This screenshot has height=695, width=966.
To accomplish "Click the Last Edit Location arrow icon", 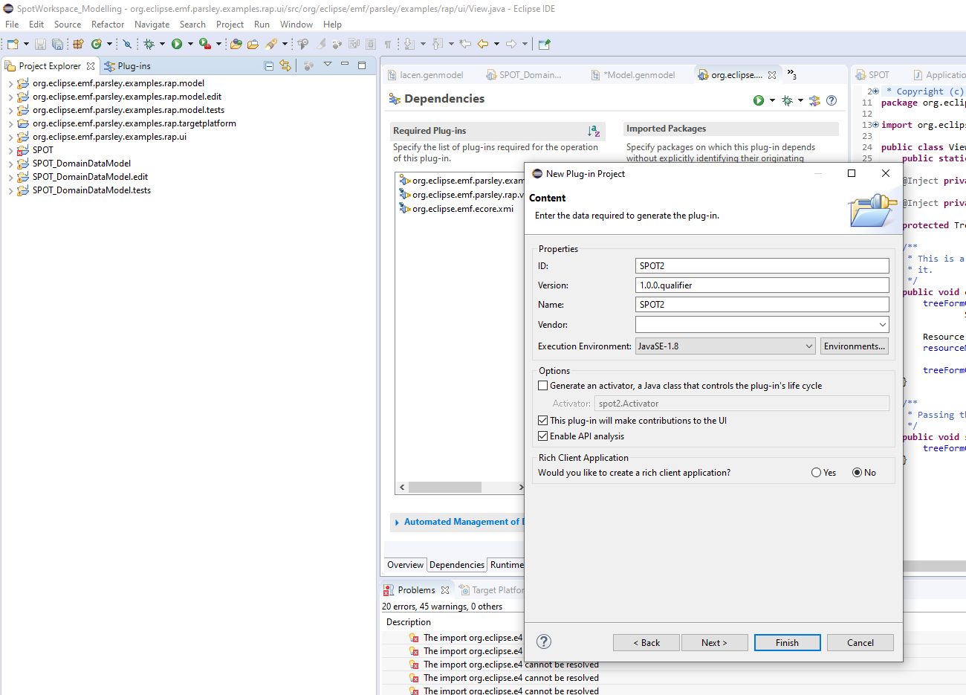I will 465,44.
